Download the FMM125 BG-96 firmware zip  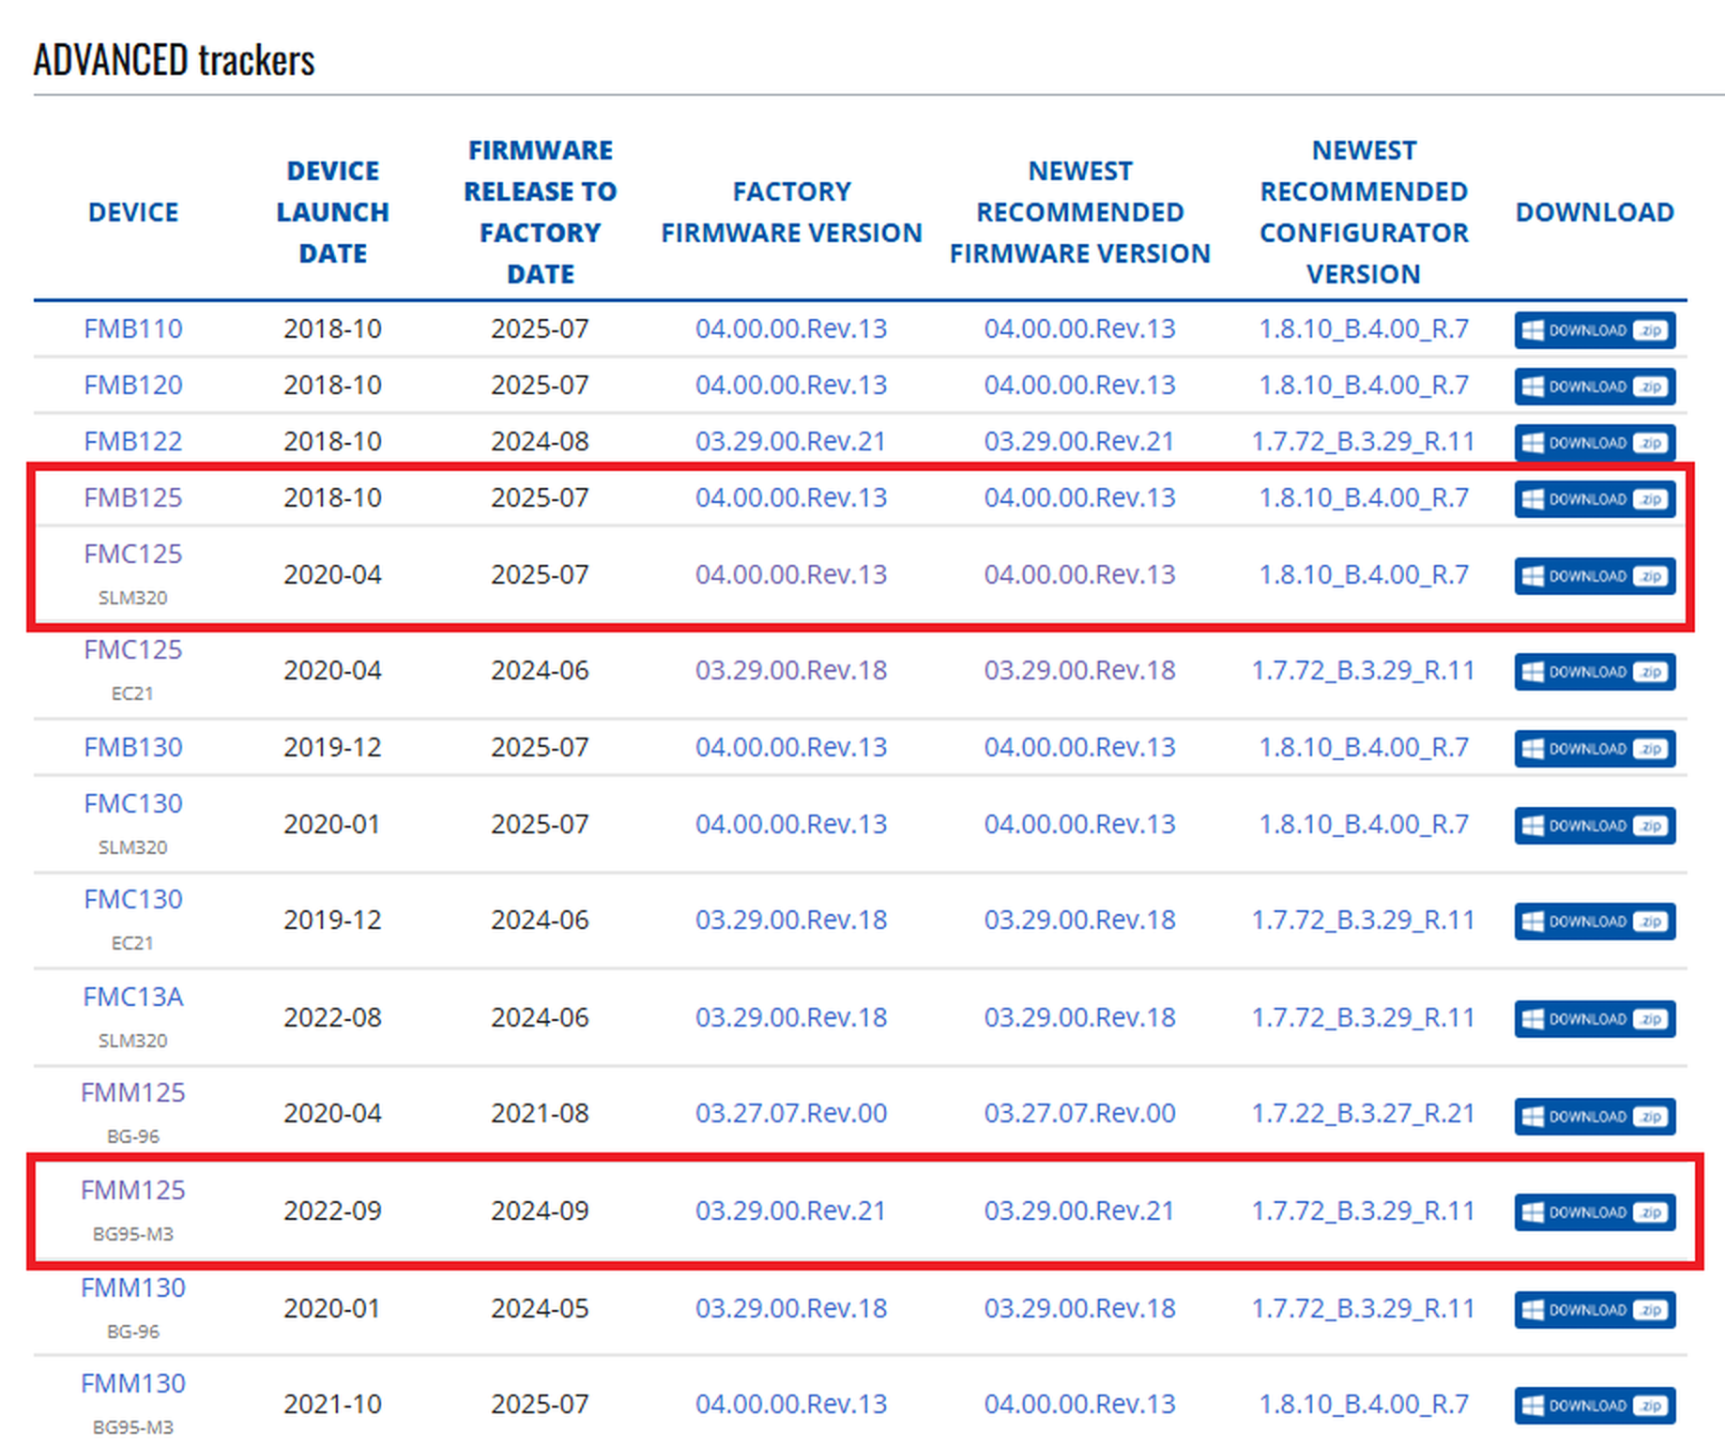[x=1595, y=1117]
